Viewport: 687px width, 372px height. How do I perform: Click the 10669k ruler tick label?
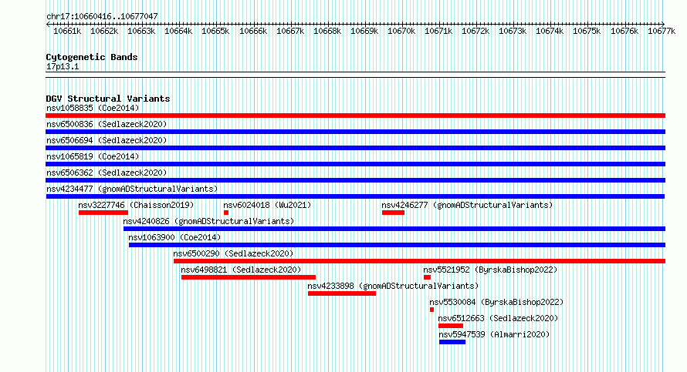(364, 31)
